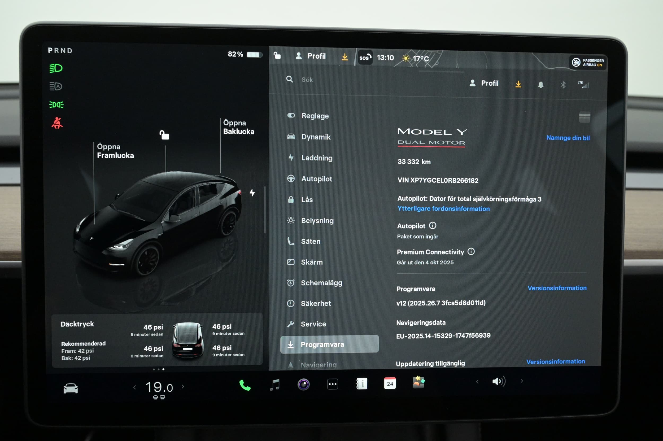Tap the speaker volume icon

coord(499,381)
